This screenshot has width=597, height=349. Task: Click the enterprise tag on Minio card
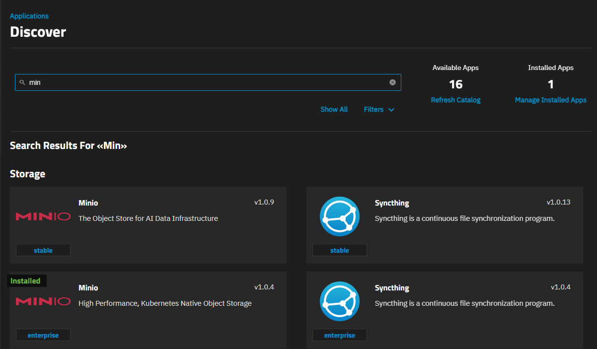pyautogui.click(x=43, y=335)
